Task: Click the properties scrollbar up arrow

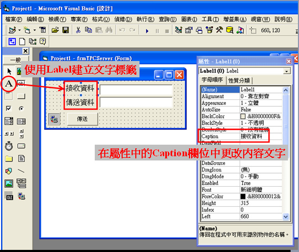Action: click(x=285, y=90)
